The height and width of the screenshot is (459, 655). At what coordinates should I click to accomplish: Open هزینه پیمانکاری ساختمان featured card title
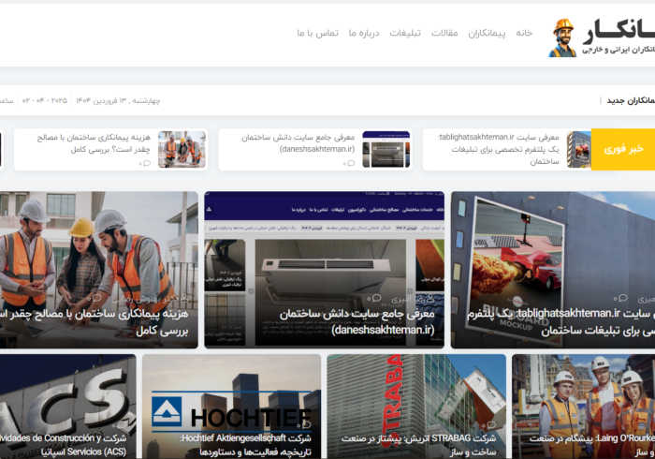click(x=94, y=322)
